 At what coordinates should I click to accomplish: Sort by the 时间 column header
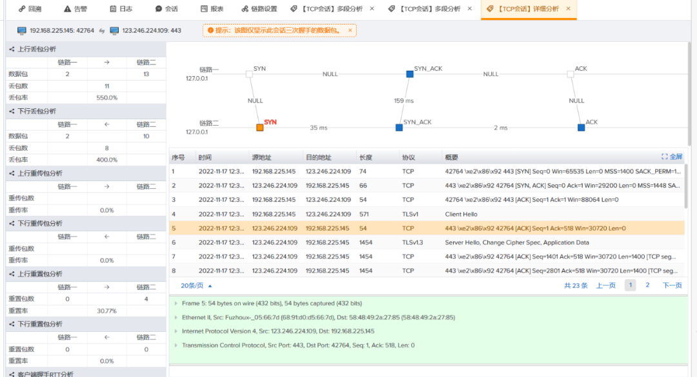click(205, 158)
